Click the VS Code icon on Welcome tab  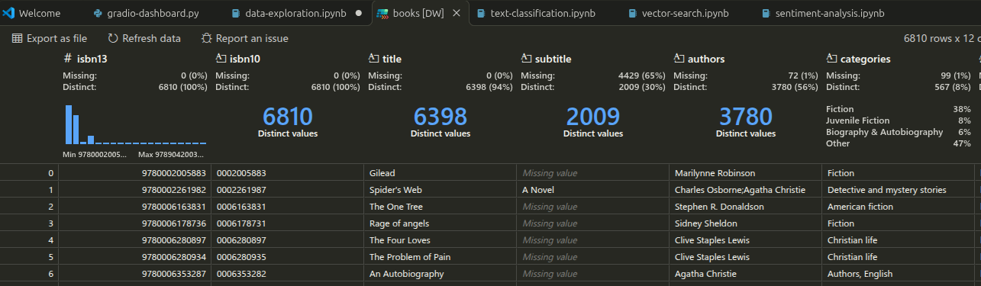point(9,13)
